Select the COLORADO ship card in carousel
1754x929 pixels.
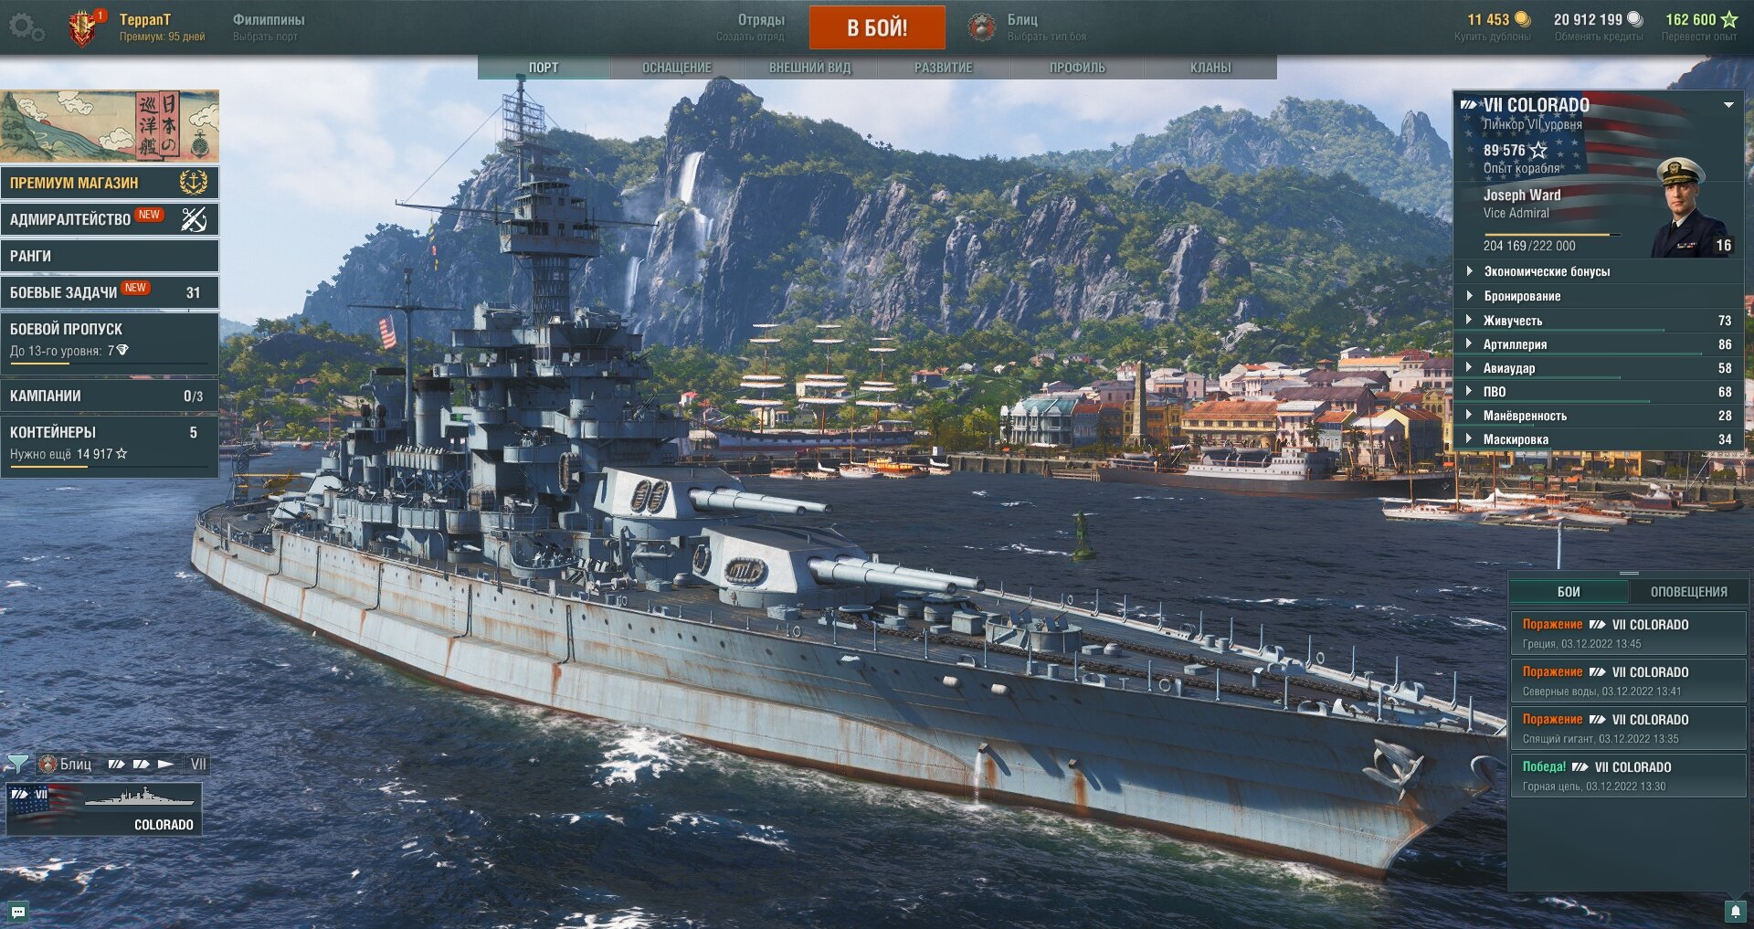[104, 809]
